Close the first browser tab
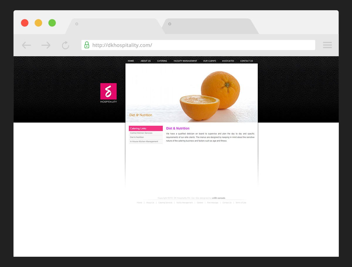This screenshot has width=352, height=267. click(77, 24)
